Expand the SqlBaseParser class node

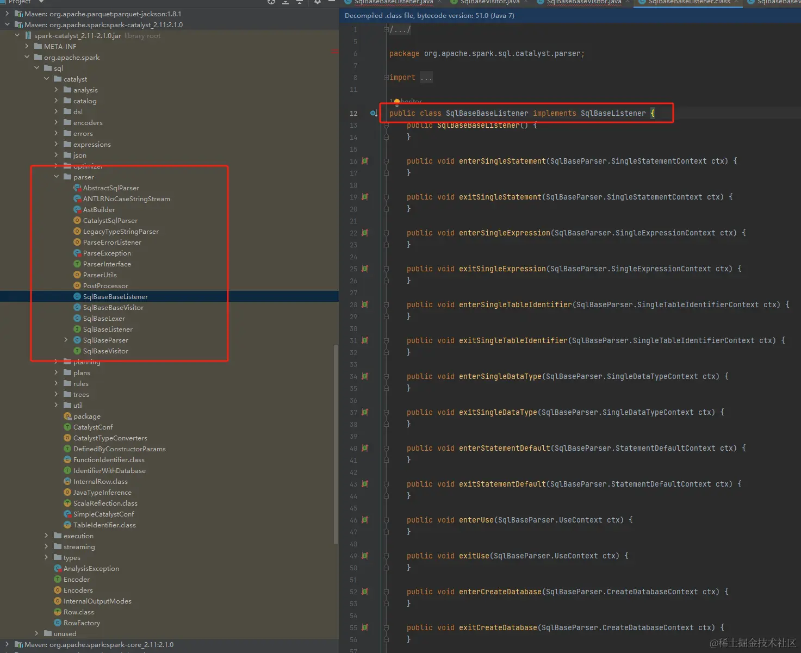(66, 340)
